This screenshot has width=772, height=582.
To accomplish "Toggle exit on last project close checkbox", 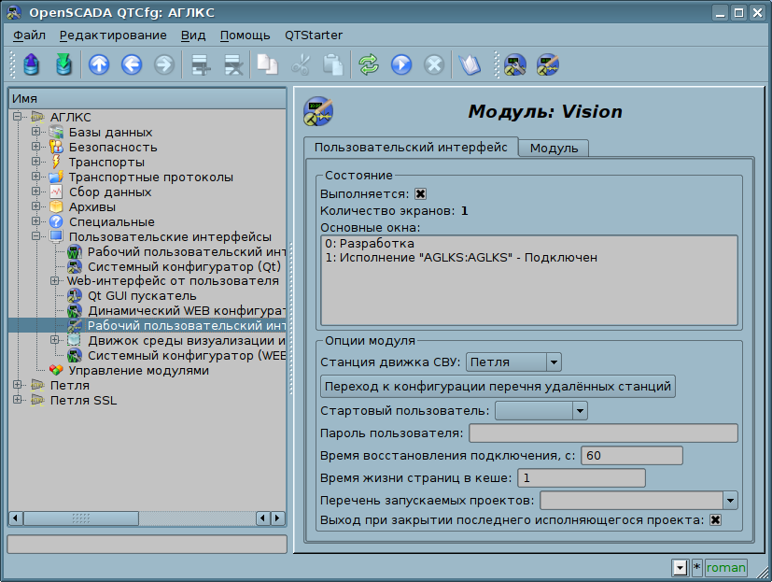I will tap(716, 520).
